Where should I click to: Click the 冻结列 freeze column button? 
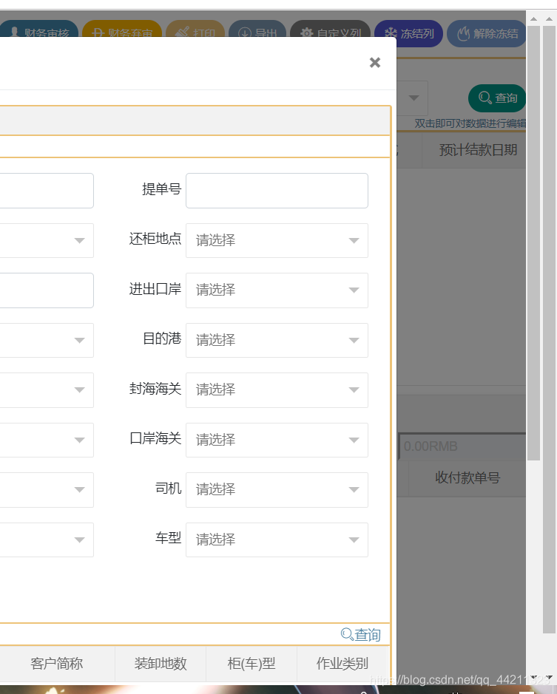[408, 34]
